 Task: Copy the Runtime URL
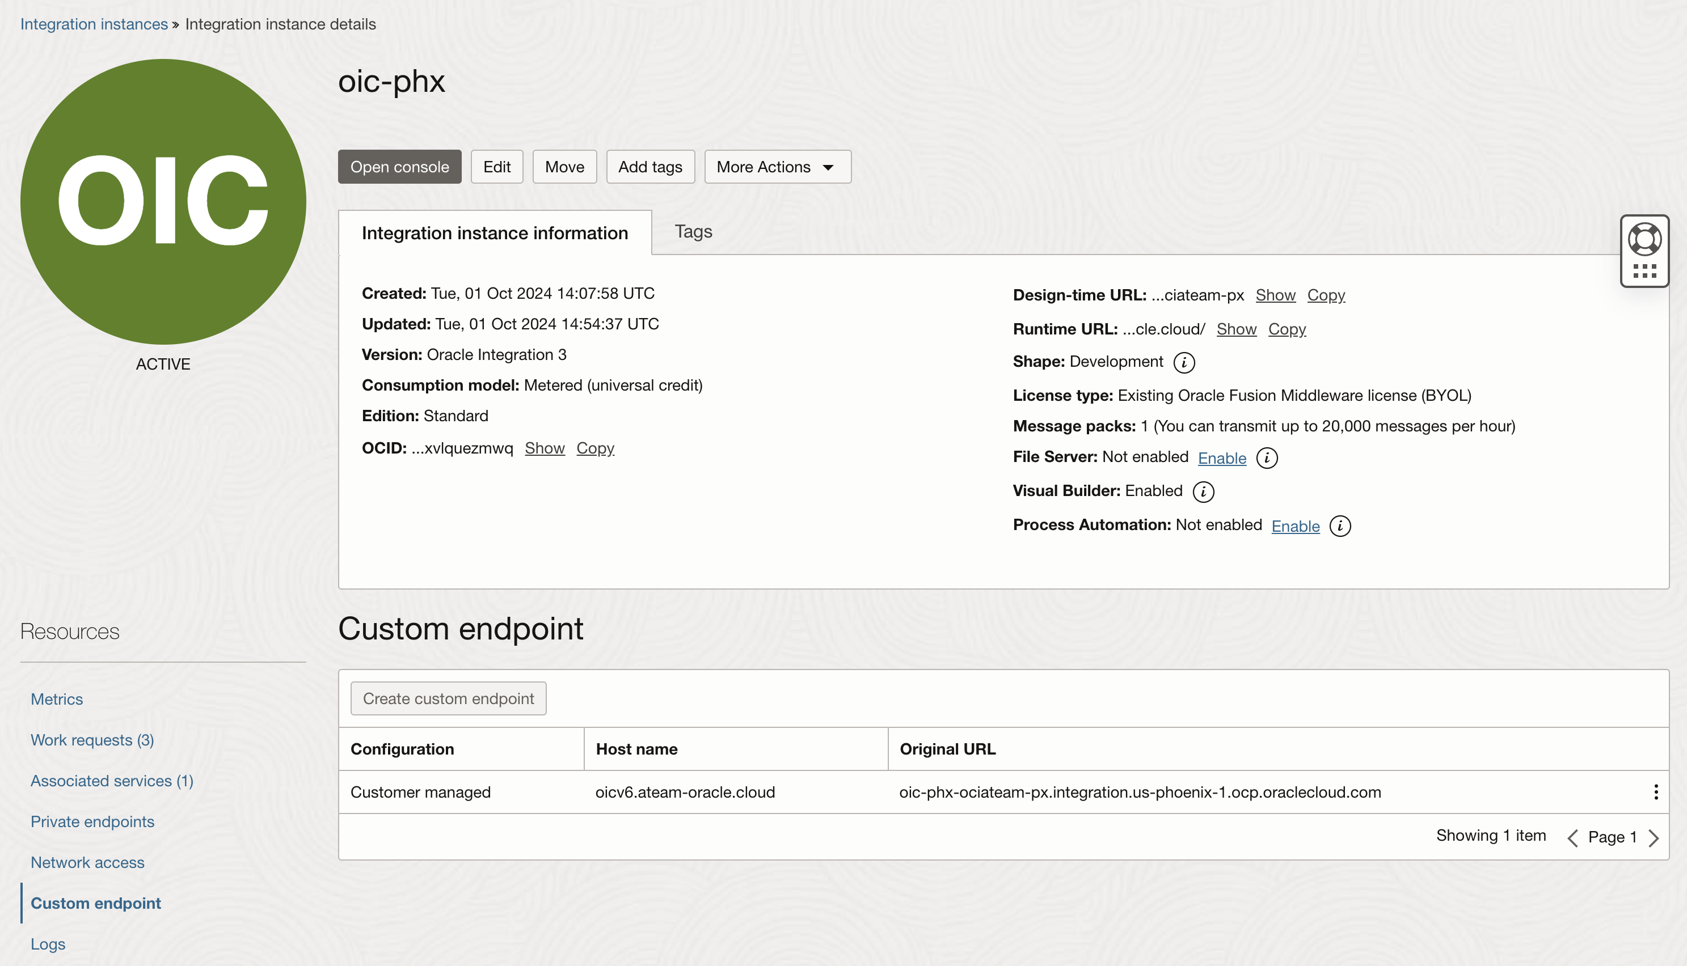click(x=1286, y=329)
